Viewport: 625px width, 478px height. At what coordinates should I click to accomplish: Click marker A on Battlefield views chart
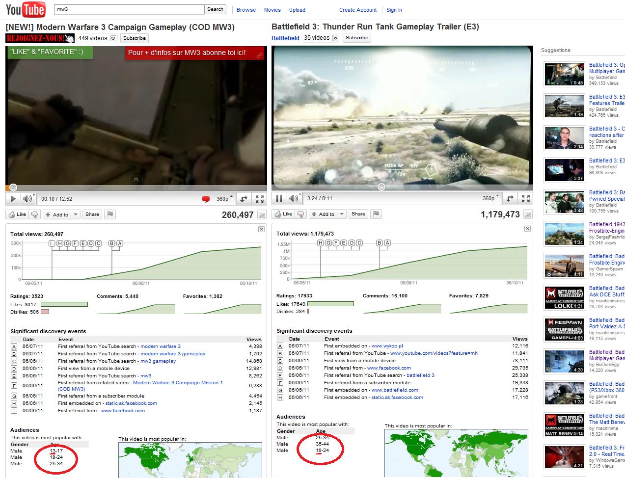click(x=387, y=243)
